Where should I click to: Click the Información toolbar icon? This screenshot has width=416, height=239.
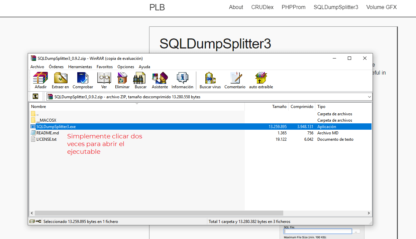click(182, 78)
